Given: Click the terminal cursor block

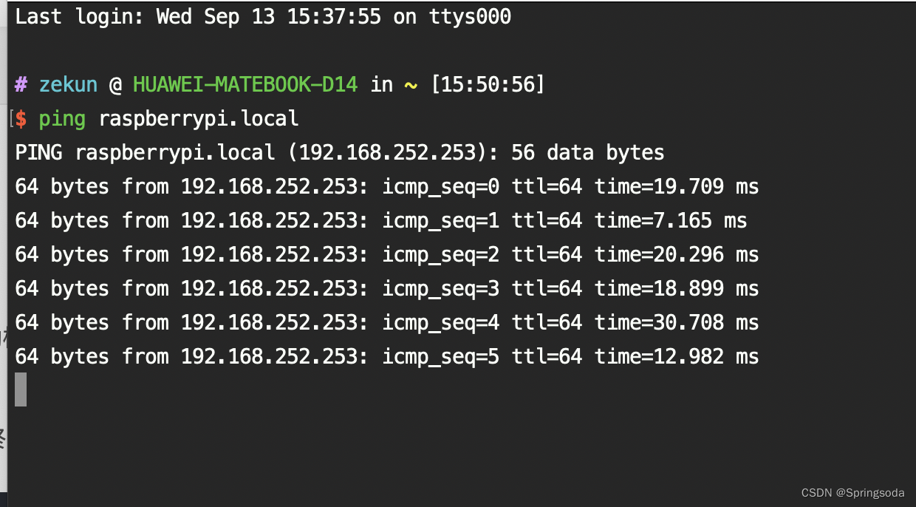Looking at the screenshot, I should [21, 389].
